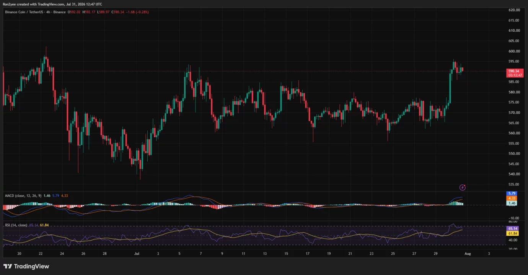Click the 80.00 RSI scale label
528x275 pixels.
(513, 222)
